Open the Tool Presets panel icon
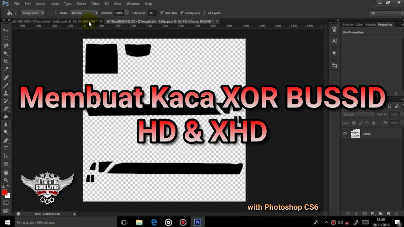 pos(334,66)
